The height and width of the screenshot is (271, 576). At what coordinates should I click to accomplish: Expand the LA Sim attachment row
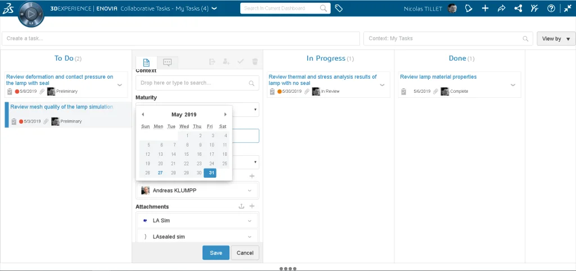(250, 221)
